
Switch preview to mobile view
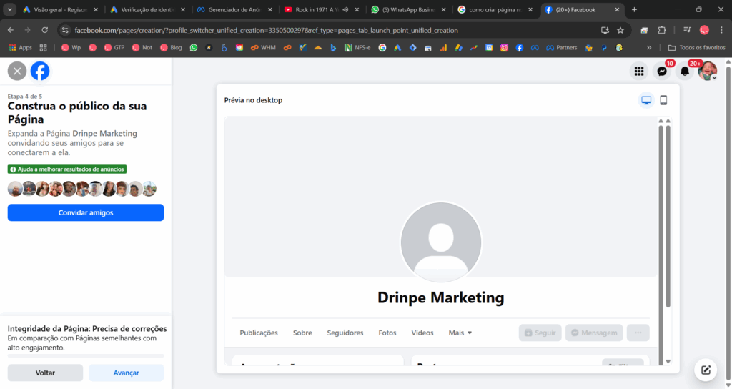click(663, 100)
